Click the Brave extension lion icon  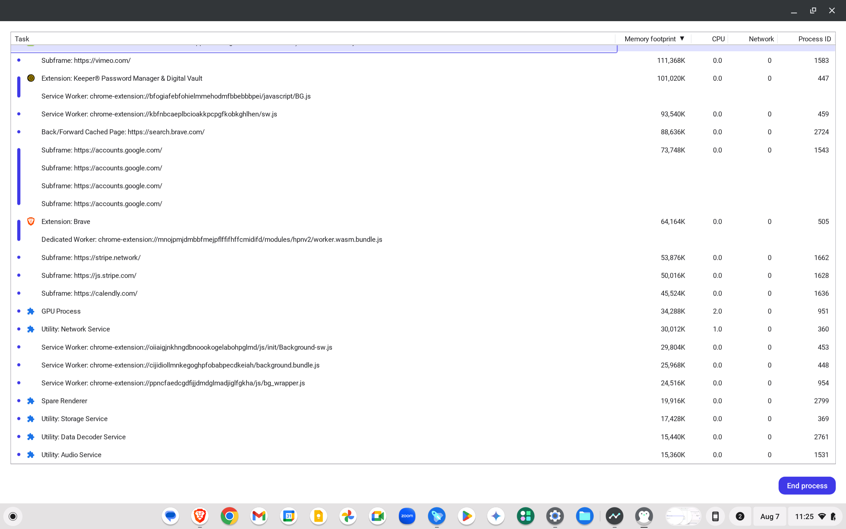(31, 222)
